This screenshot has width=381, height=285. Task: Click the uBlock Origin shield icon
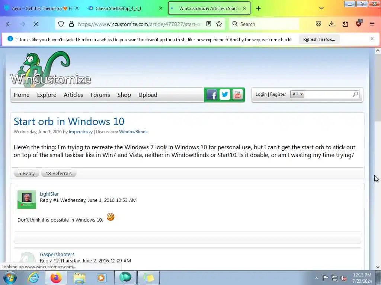[x=359, y=23]
